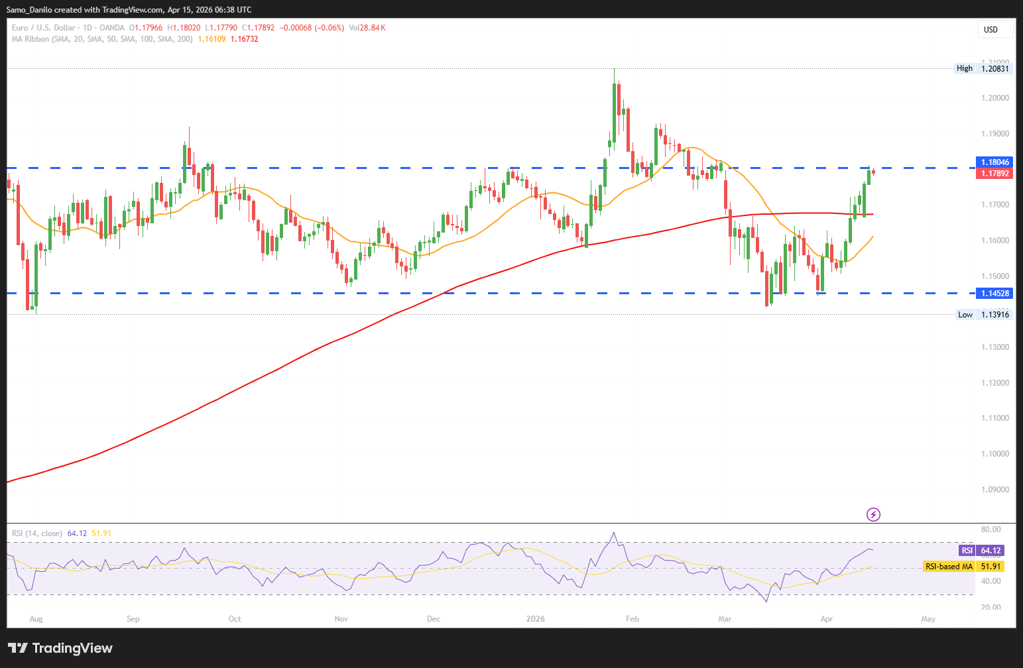Viewport: 1023px width, 668px height.
Task: Click the High 1.20831 price marker
Action: coord(984,68)
